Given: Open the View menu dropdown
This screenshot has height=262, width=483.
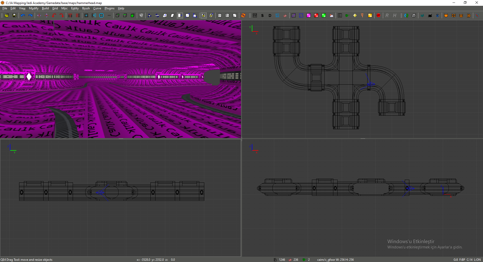Looking at the screenshot, I should pos(22,8).
